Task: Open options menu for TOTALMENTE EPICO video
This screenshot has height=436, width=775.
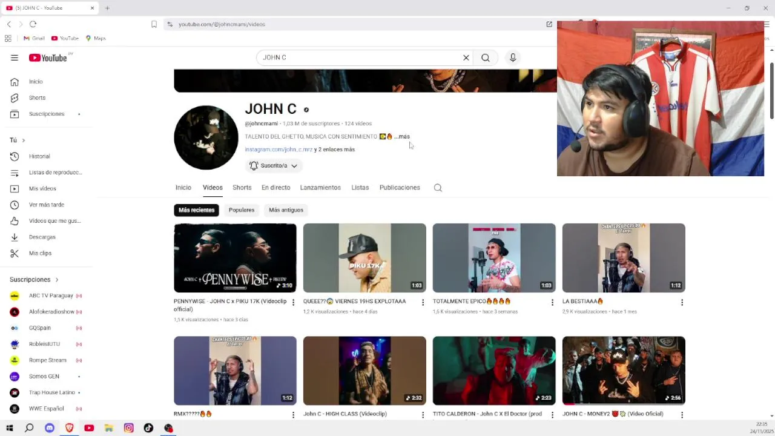Action: (552, 302)
